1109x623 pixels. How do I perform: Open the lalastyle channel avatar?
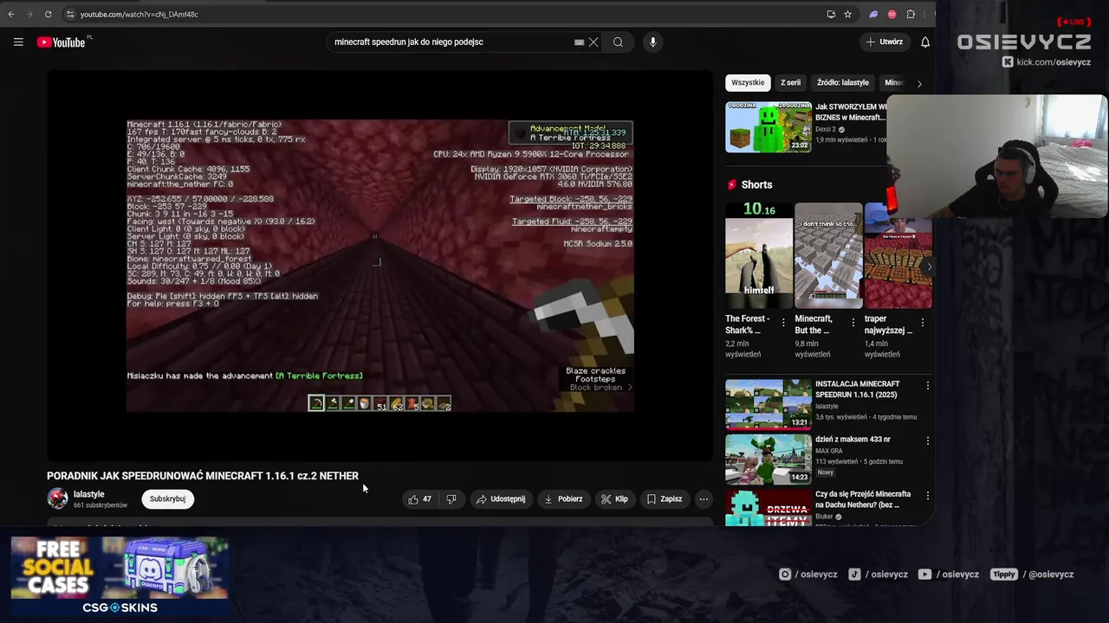coord(57,498)
